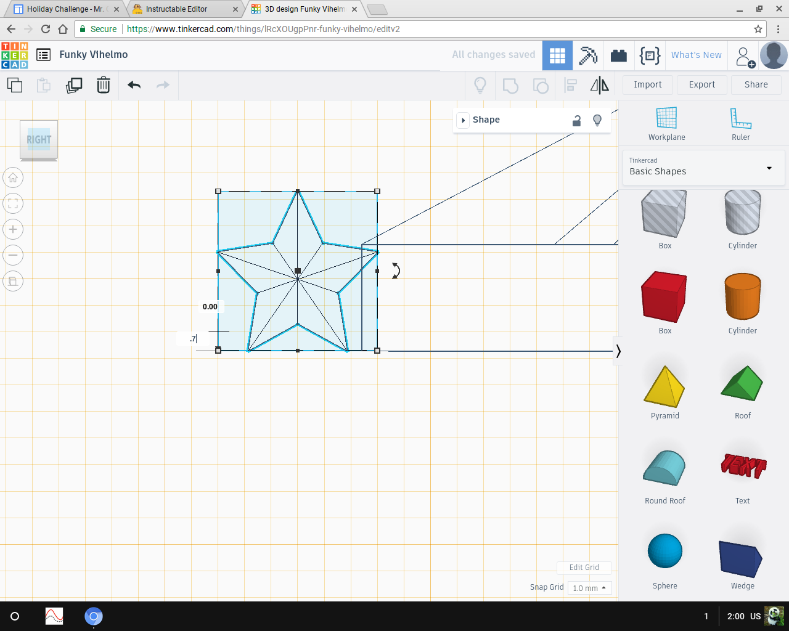The width and height of the screenshot is (789, 631).
Task: Open the Chrome launcher circle on shelf
Action: [15, 616]
